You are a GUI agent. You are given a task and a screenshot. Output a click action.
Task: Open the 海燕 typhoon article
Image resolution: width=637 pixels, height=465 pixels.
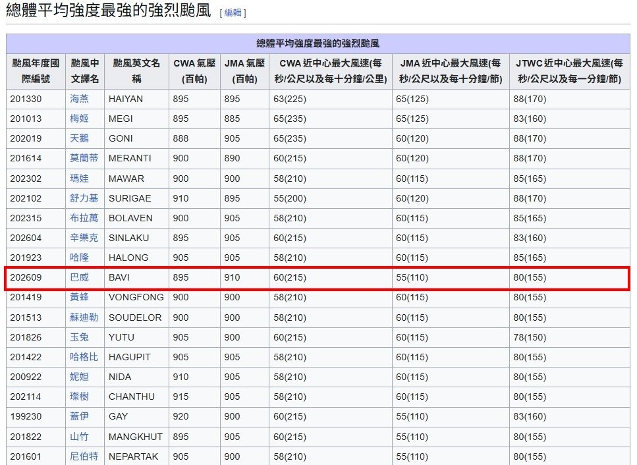click(79, 99)
